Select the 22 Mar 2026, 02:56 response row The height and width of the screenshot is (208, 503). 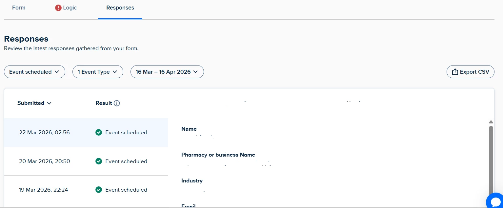coord(86,133)
